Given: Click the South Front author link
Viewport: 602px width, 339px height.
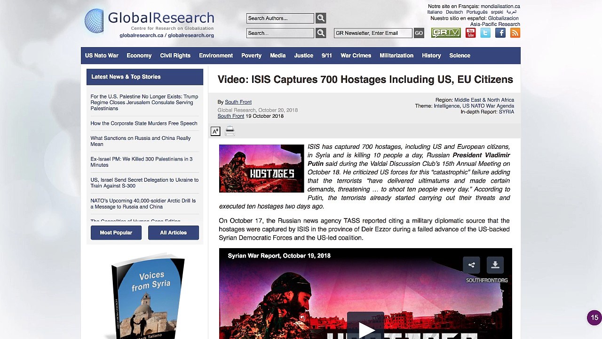Looking at the screenshot, I should point(238,102).
